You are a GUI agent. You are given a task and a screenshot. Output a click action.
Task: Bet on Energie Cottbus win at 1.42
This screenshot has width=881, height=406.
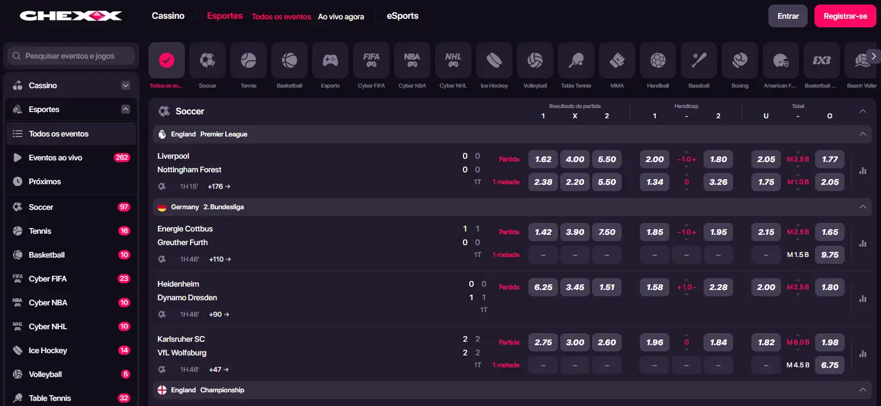(543, 232)
